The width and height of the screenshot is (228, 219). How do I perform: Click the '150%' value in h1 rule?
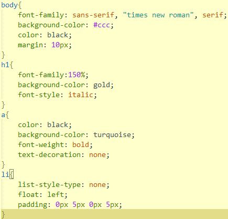tap(77, 75)
